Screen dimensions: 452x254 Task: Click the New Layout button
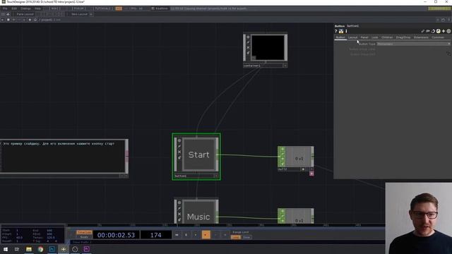click(x=79, y=14)
